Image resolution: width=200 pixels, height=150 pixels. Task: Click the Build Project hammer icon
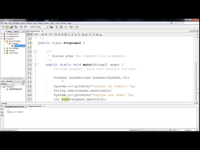click(57, 27)
